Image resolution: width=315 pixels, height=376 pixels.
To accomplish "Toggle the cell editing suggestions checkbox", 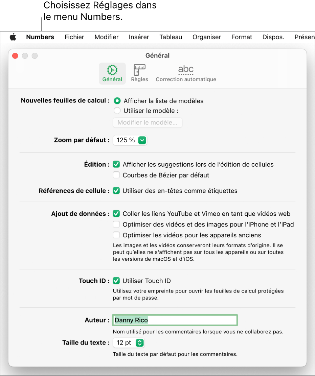I will coord(116,164).
